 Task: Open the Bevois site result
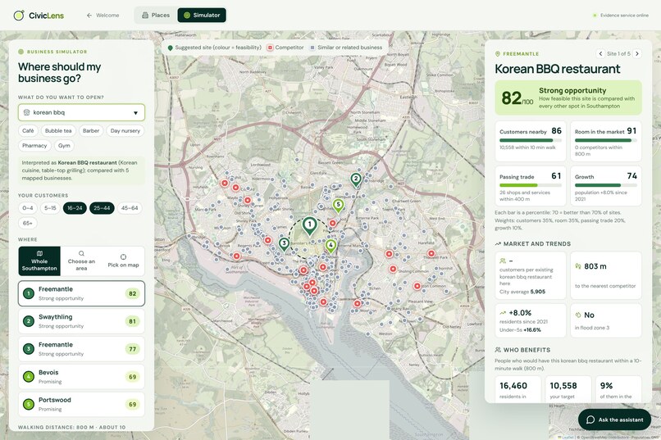pos(81,377)
